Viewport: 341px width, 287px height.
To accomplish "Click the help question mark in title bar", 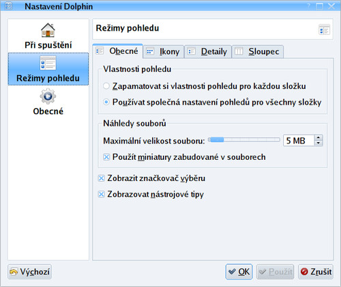I will [308, 6].
